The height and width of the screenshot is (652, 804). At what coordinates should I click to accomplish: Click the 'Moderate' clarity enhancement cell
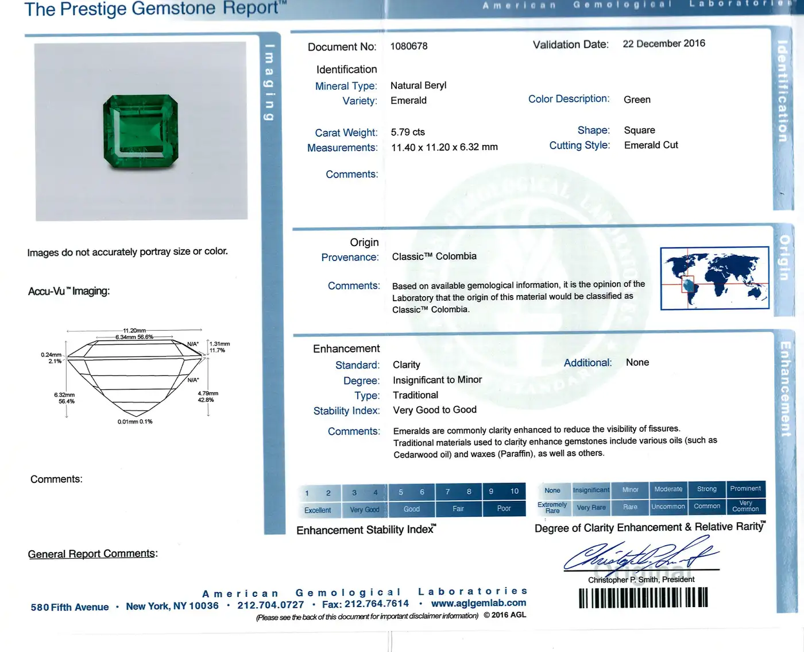point(668,489)
